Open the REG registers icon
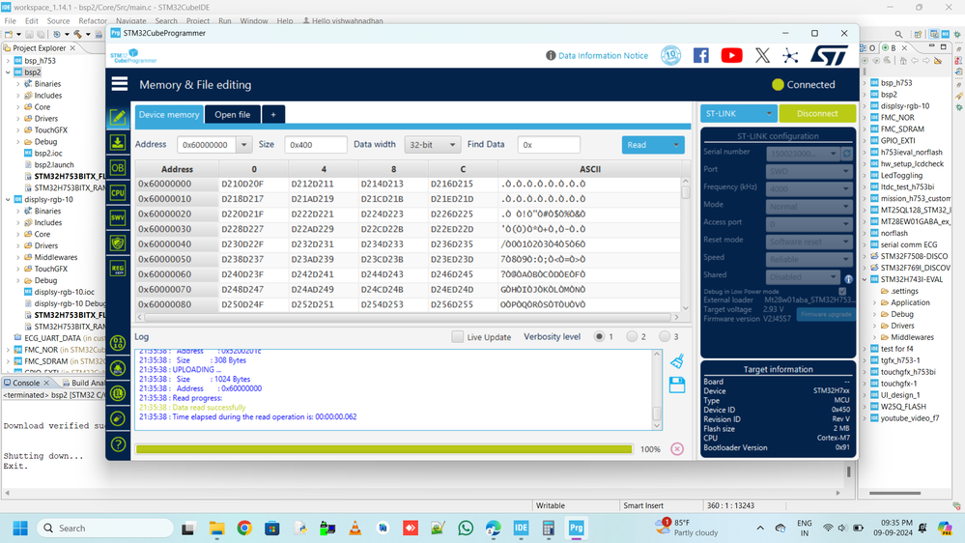Viewport: 965px width, 543px height. tap(118, 268)
